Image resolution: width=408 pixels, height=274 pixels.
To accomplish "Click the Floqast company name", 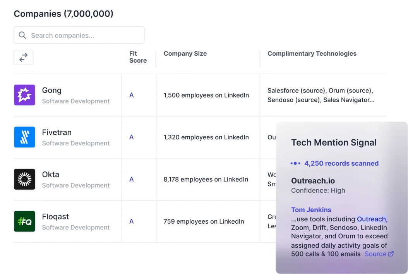I will pos(55,217).
